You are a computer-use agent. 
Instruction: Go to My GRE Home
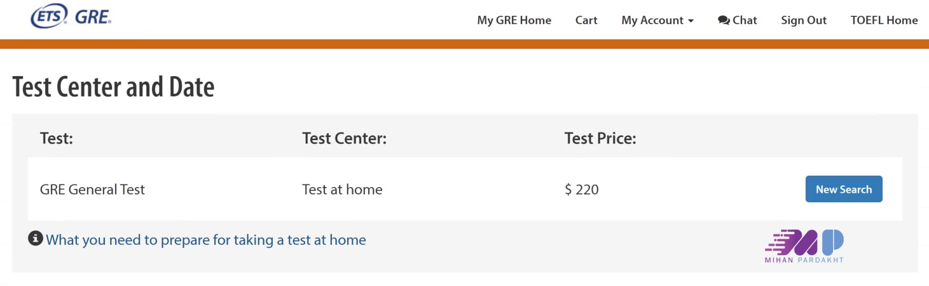pyautogui.click(x=514, y=20)
